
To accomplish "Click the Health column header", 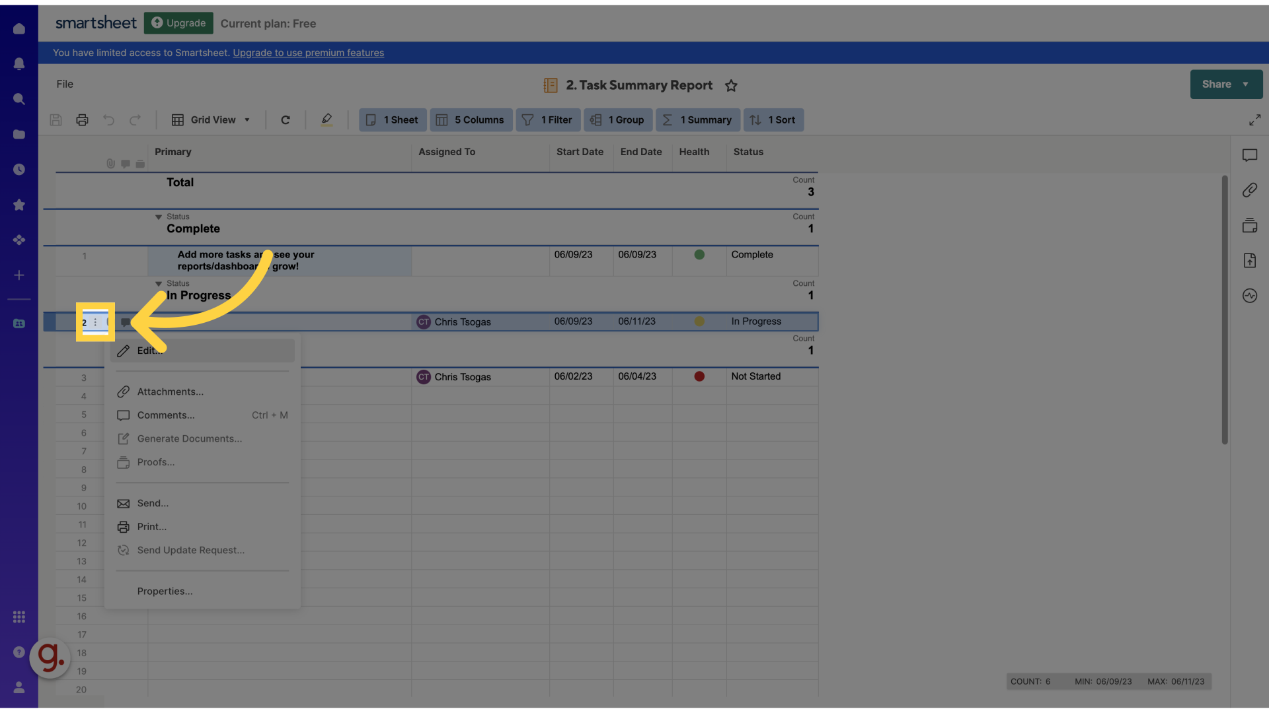I will 699,152.
